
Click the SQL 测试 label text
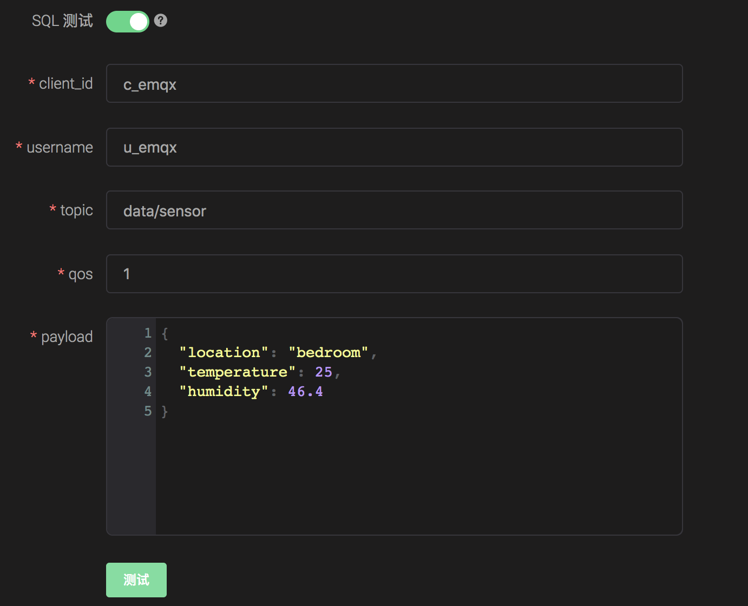(62, 21)
